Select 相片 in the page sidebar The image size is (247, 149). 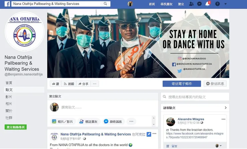pos(9,104)
